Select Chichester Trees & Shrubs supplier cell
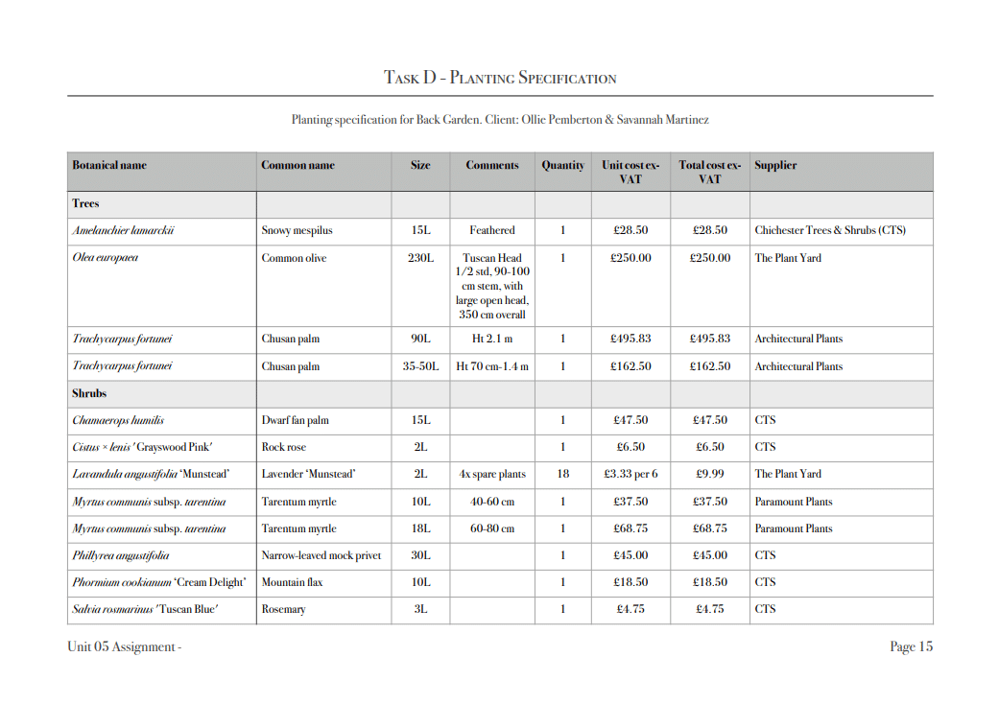Viewport: 999px width, 704px height. pyautogui.click(x=829, y=230)
